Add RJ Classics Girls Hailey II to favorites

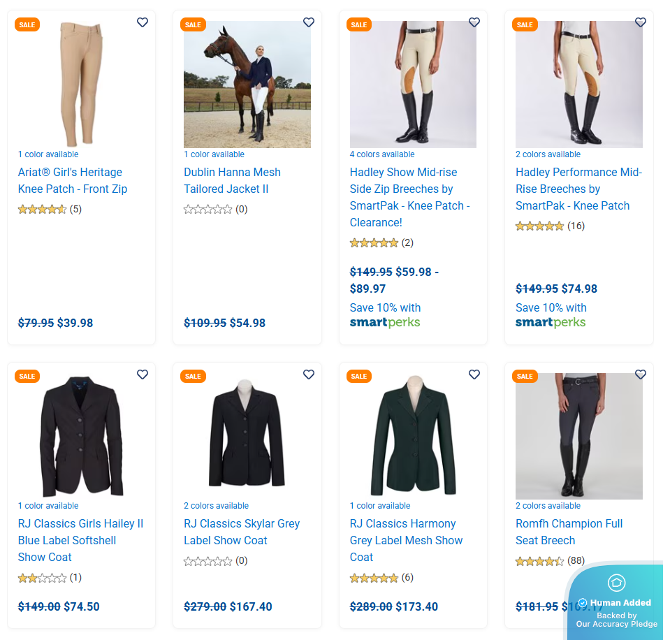pyautogui.click(x=143, y=374)
